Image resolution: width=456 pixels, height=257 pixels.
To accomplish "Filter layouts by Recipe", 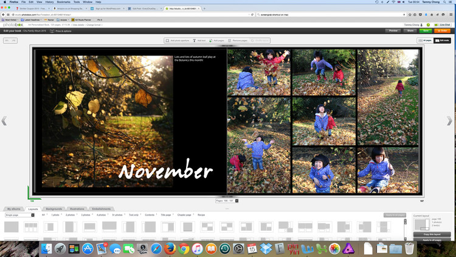I will click(201, 215).
